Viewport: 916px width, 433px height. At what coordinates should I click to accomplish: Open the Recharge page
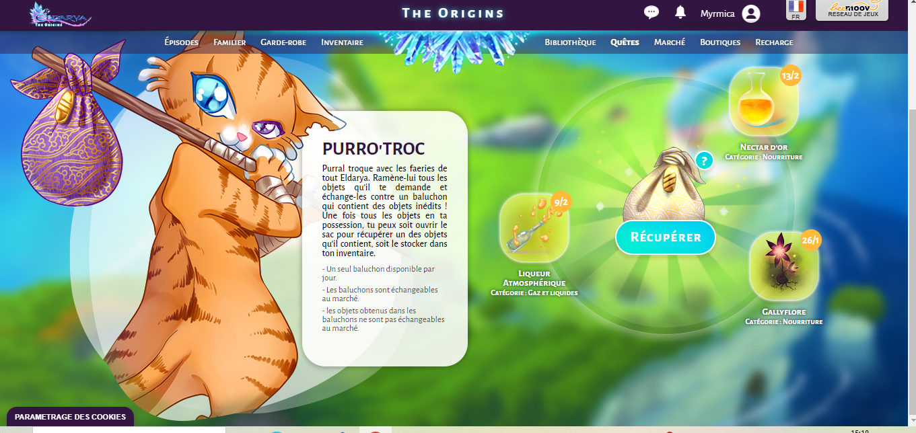point(774,42)
